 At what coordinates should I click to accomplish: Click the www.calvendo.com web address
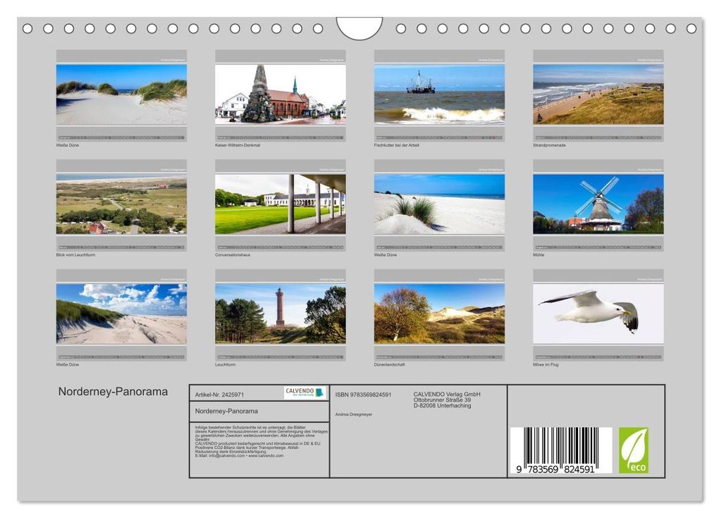(266, 456)
